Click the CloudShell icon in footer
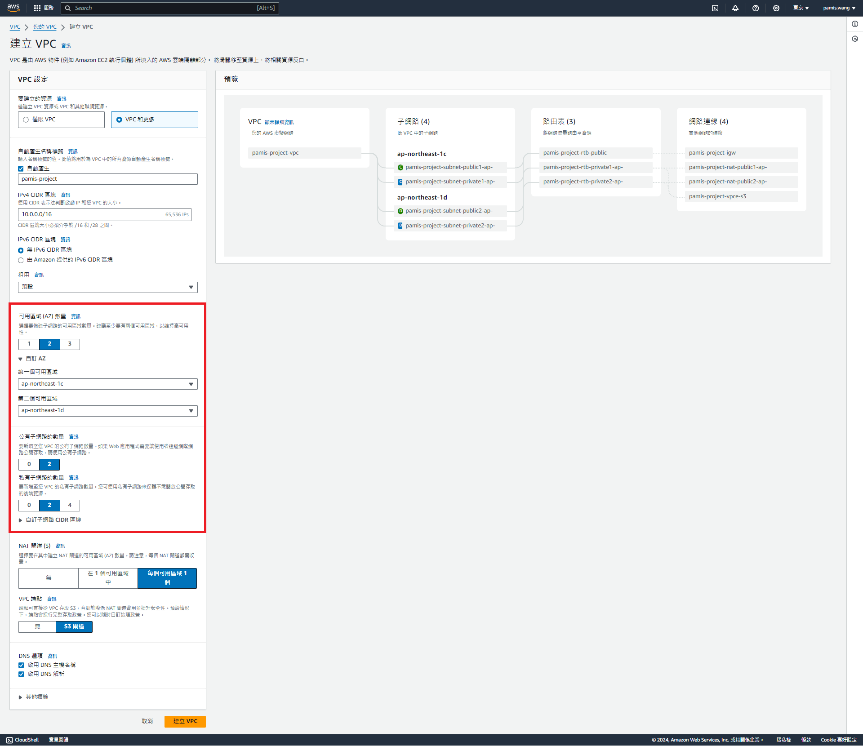This screenshot has height=746, width=863. 9,740
